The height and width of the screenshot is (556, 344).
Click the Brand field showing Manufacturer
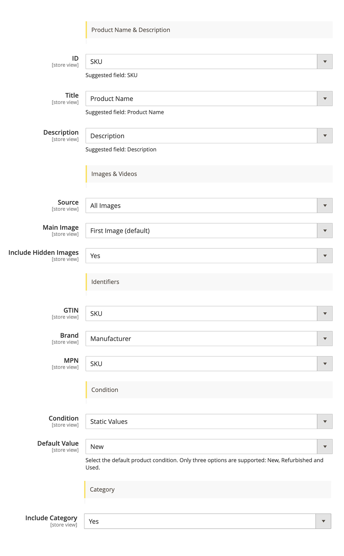pyautogui.click(x=201, y=339)
